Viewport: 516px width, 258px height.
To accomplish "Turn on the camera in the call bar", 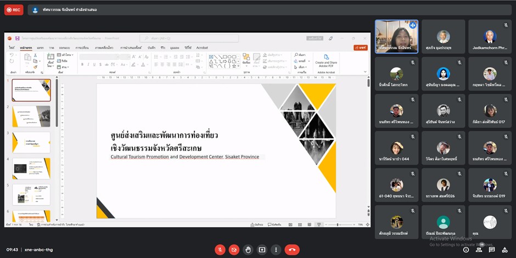I will point(234,250).
